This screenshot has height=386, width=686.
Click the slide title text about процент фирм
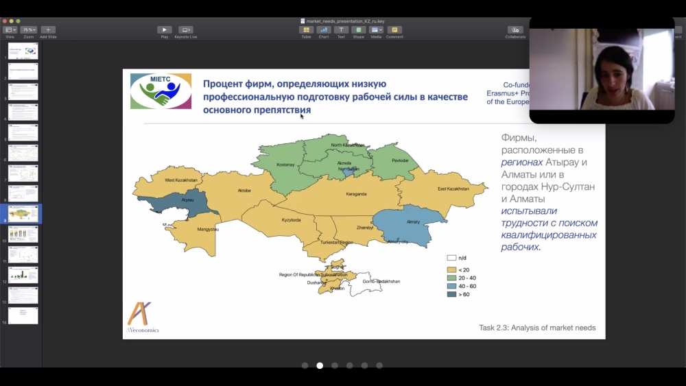tap(335, 97)
